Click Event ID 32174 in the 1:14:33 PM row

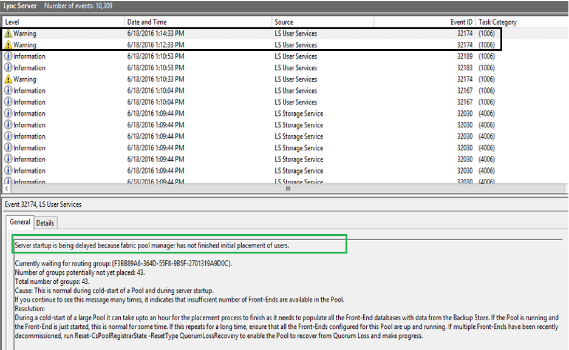[x=465, y=34]
